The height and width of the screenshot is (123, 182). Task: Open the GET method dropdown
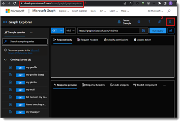[x=57, y=31]
